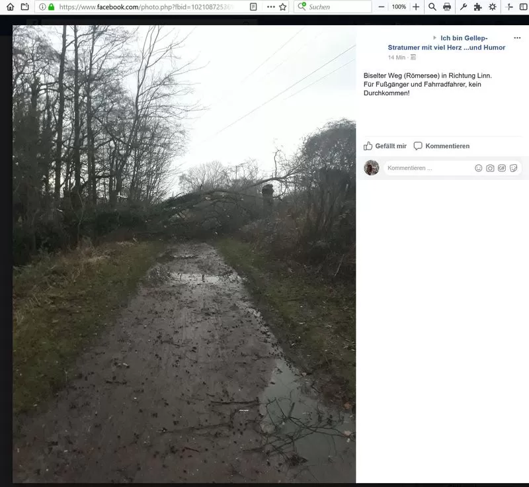Insert an emoji in the comment box
Viewport: 529px width, 487px height.
tap(479, 168)
